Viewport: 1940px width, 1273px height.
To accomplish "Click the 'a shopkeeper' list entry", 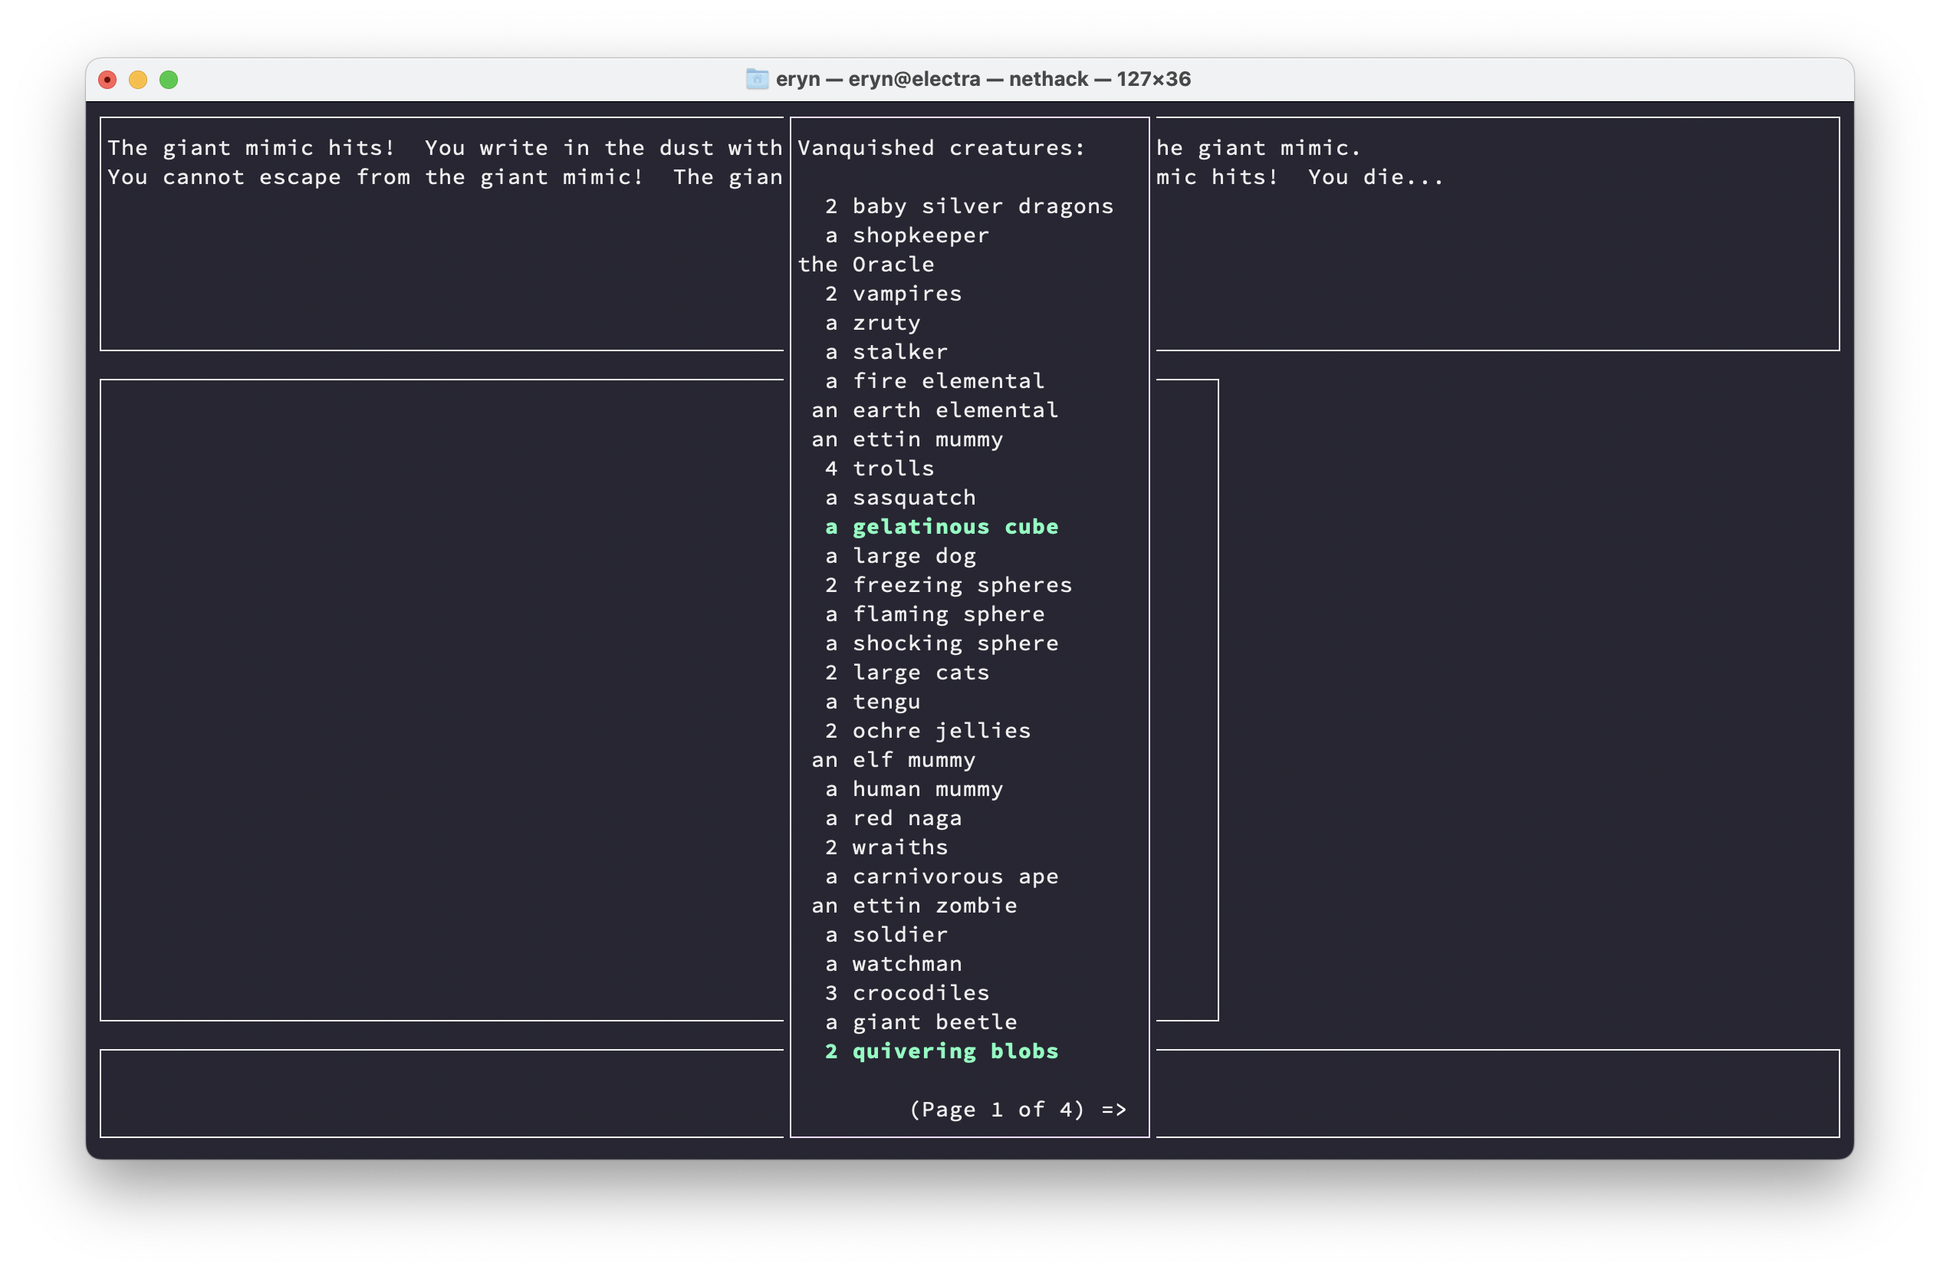I will tap(906, 235).
